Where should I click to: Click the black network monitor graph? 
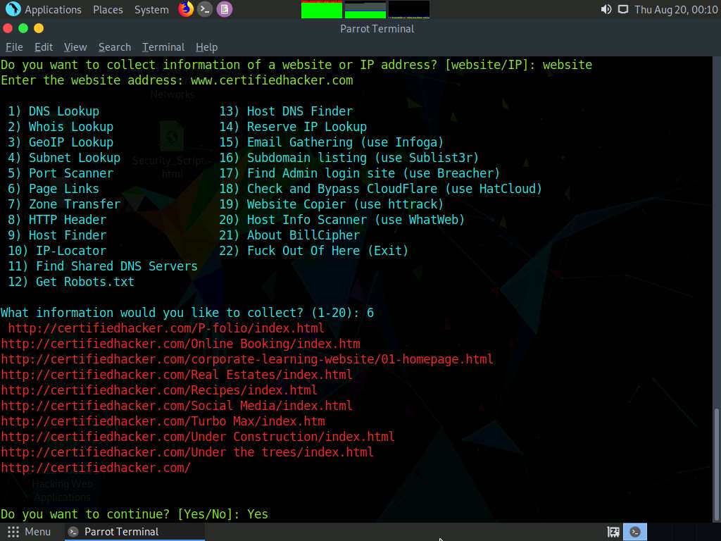pyautogui.click(x=409, y=10)
